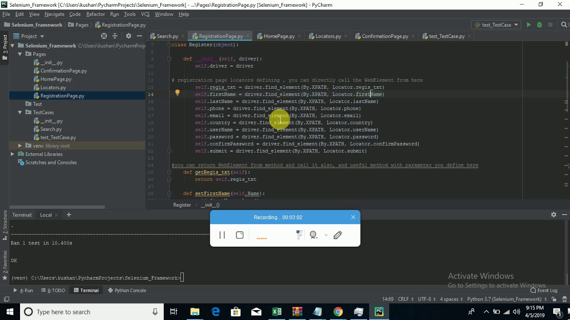
Task: Open the Python Console tool window
Action: pos(127,290)
